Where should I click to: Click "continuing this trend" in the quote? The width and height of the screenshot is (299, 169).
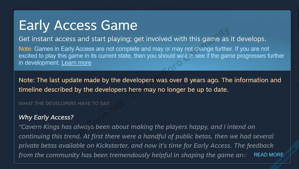coord(47,136)
